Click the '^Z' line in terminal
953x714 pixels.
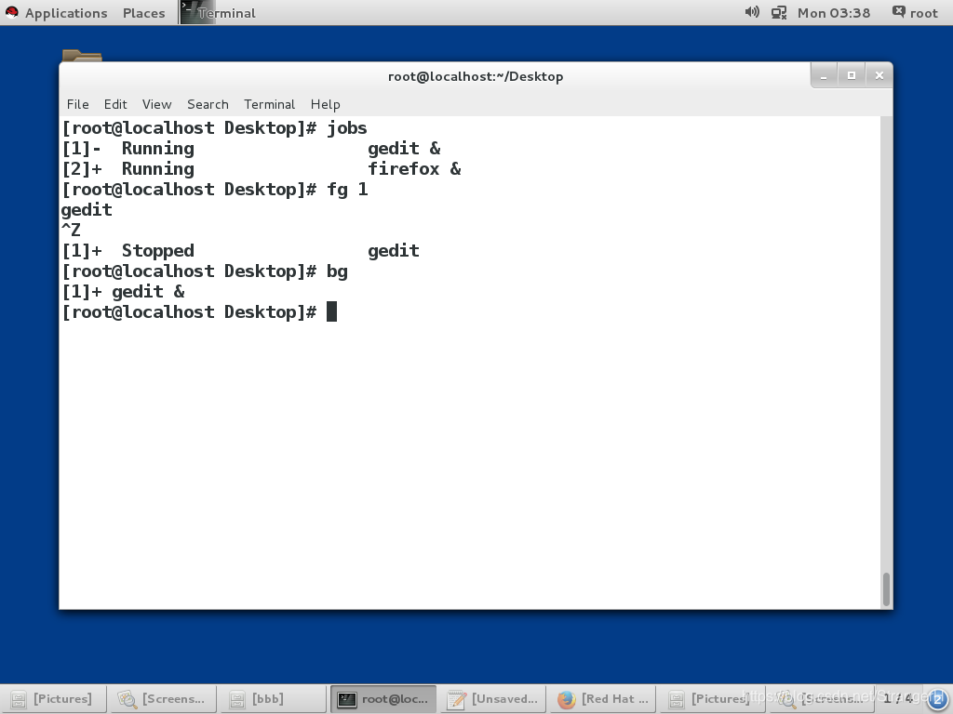[71, 231]
